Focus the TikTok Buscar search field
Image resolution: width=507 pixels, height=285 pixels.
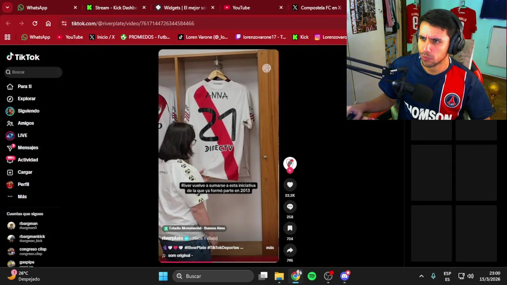point(34,72)
